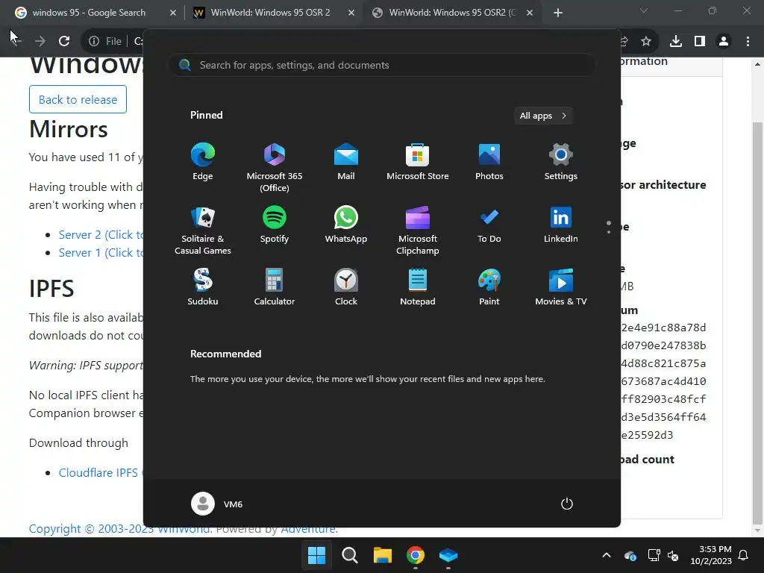Open Chrome profile menu
The image size is (764, 573).
[x=724, y=42]
